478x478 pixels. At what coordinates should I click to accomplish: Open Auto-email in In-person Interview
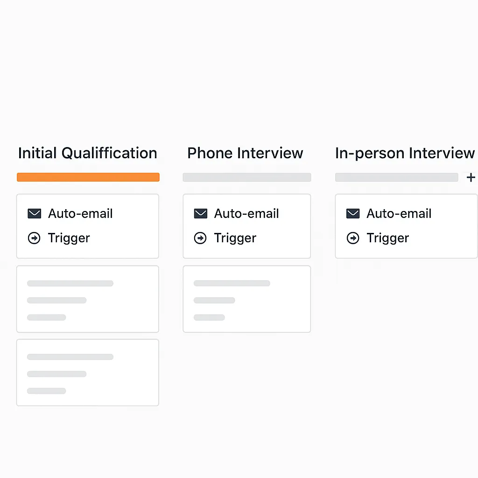pyautogui.click(x=399, y=214)
